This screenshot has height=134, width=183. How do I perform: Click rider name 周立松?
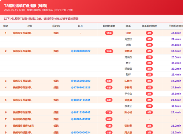(128, 39)
